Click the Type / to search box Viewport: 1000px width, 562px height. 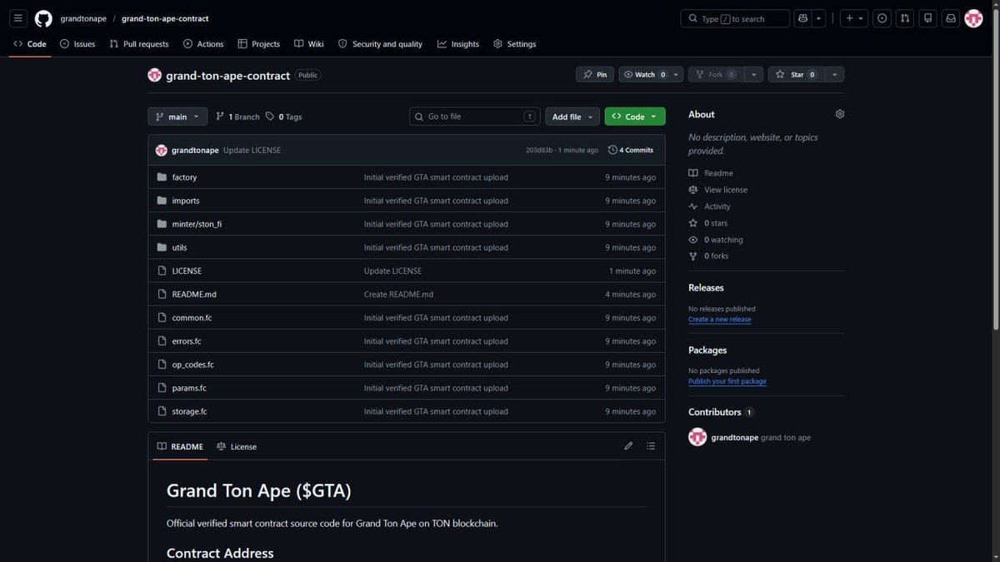(735, 18)
